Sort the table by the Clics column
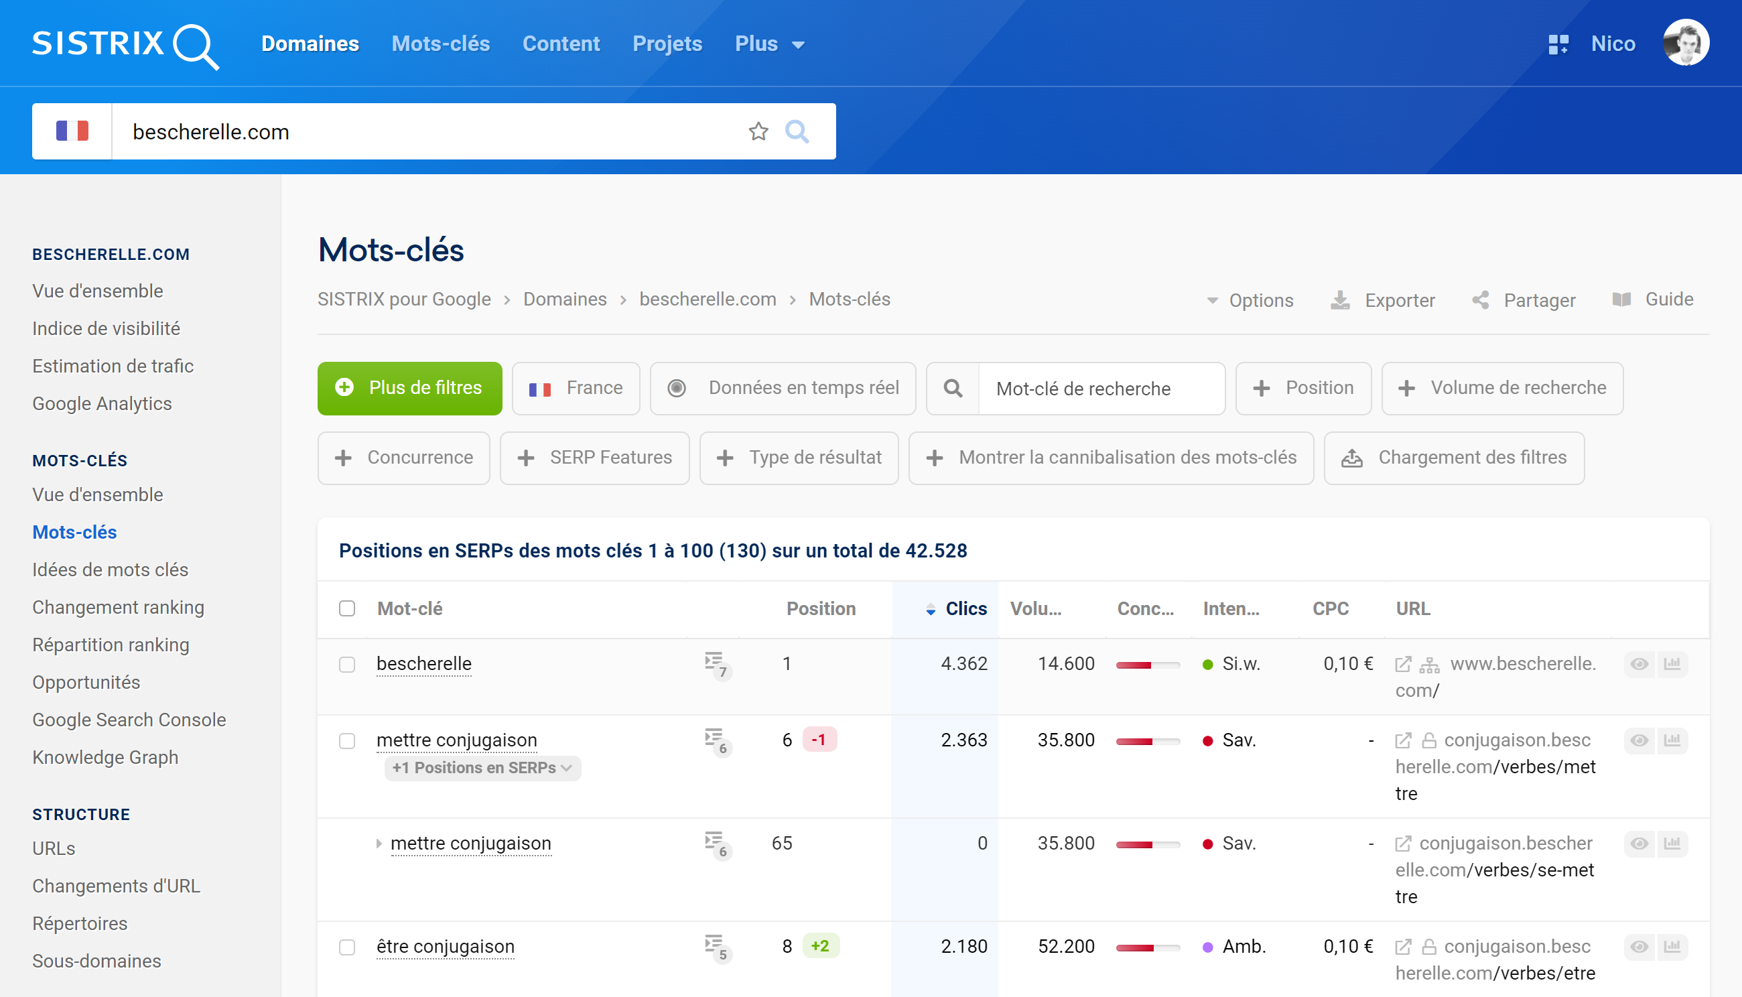 click(957, 609)
